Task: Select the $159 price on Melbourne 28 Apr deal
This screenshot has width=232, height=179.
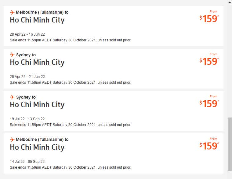Action: coord(209,19)
